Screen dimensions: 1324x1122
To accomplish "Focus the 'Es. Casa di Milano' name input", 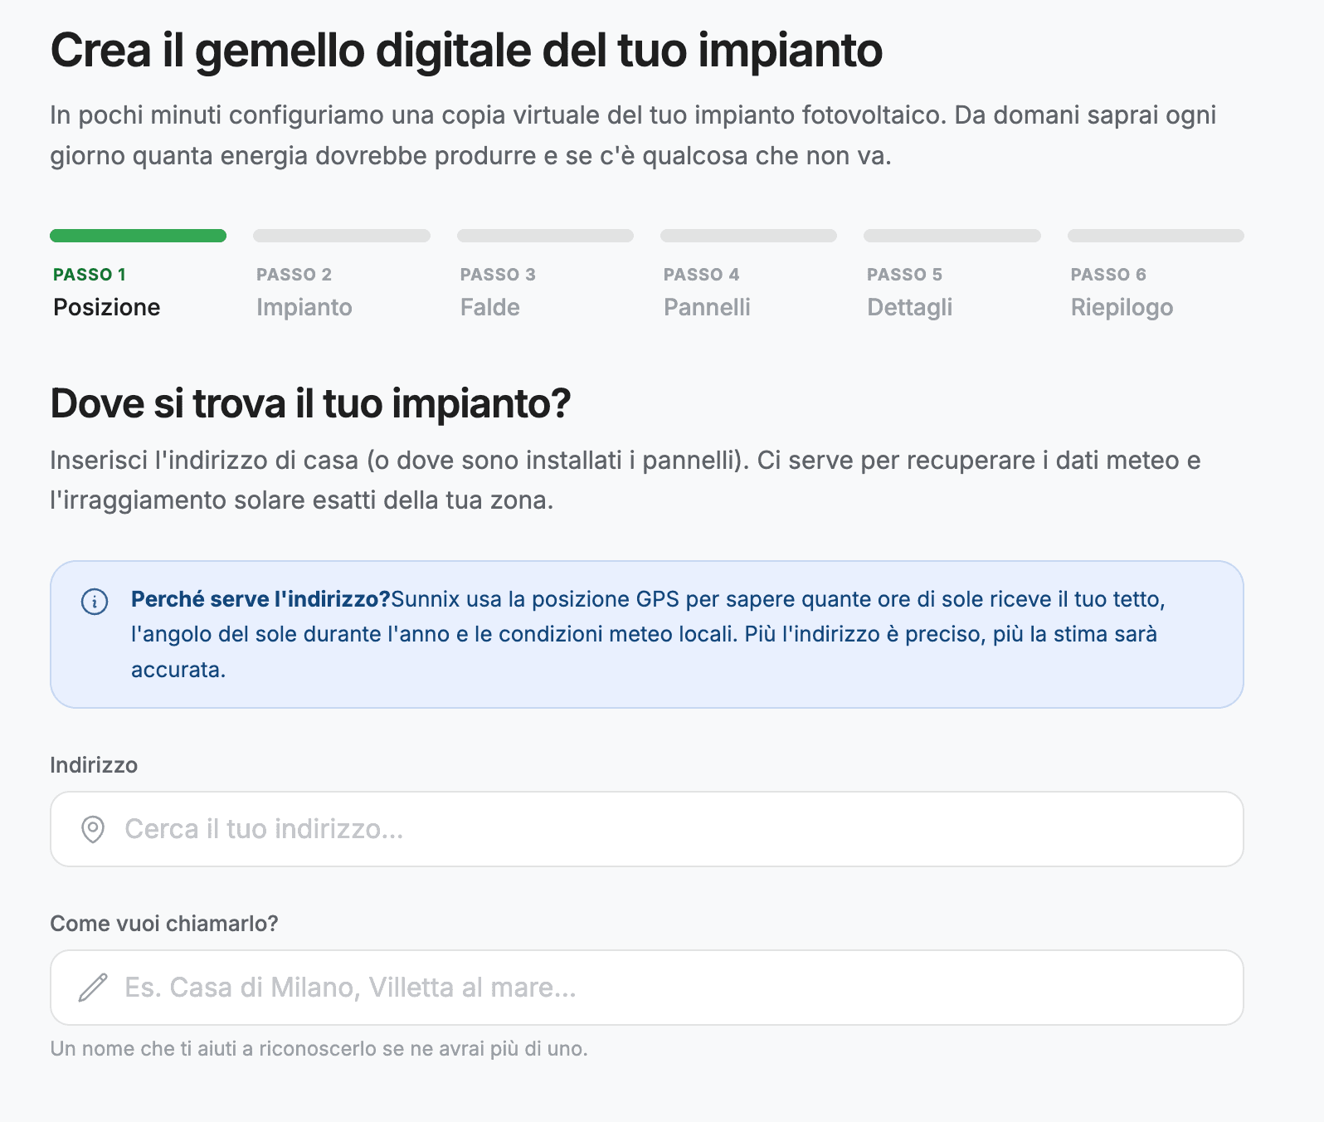I will click(647, 988).
